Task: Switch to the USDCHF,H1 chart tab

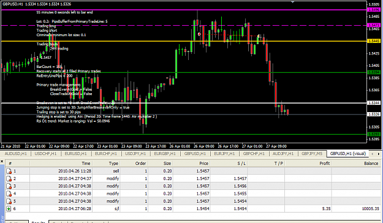Action: pos(45,154)
